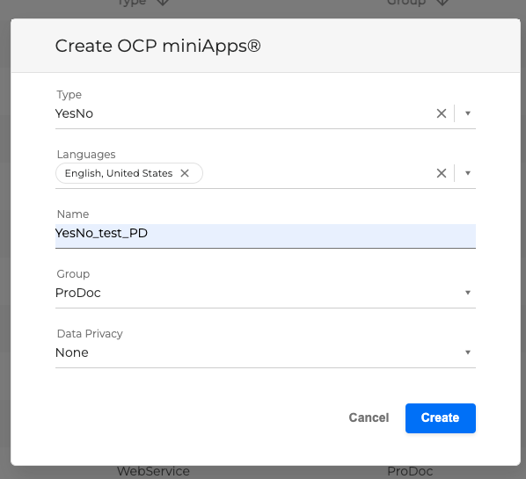Open the Group dropdown arrow
Viewport: 526px width, 479px height.
coord(468,293)
